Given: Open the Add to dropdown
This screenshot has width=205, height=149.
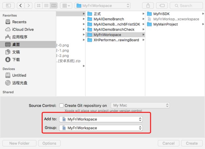Looking at the screenshot, I should tap(101, 119).
